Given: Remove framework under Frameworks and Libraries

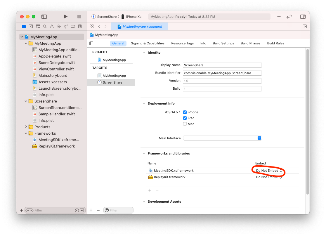Looking at the screenshot, I should pyautogui.click(x=157, y=190).
